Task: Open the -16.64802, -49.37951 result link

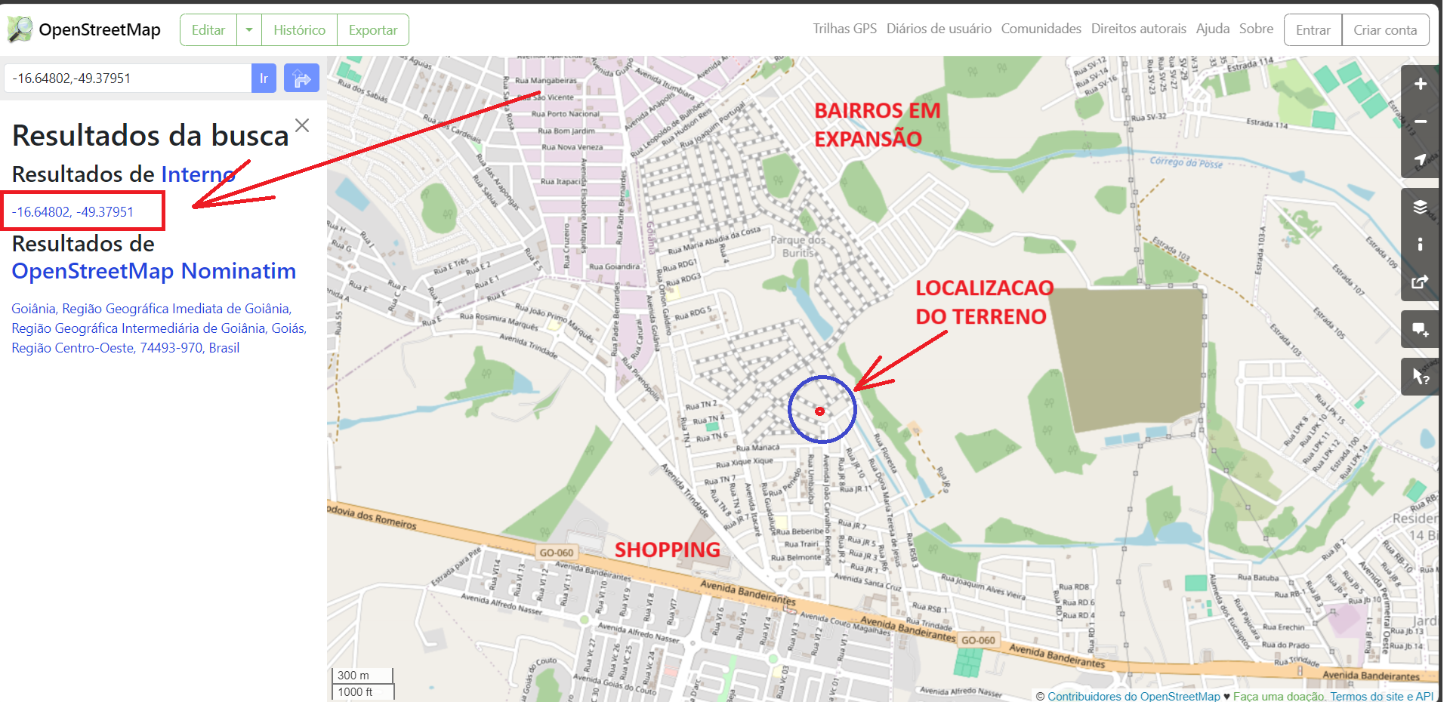Action: [x=72, y=212]
